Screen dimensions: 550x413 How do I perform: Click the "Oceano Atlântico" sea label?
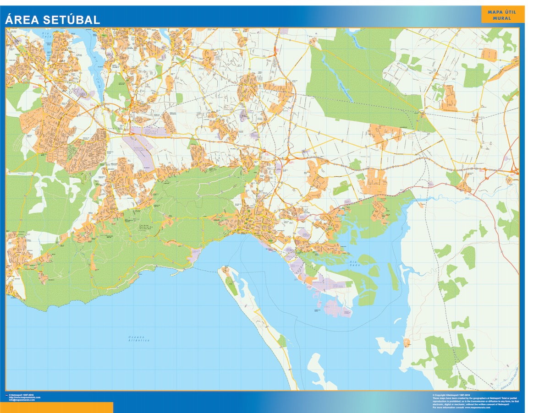[x=139, y=339]
